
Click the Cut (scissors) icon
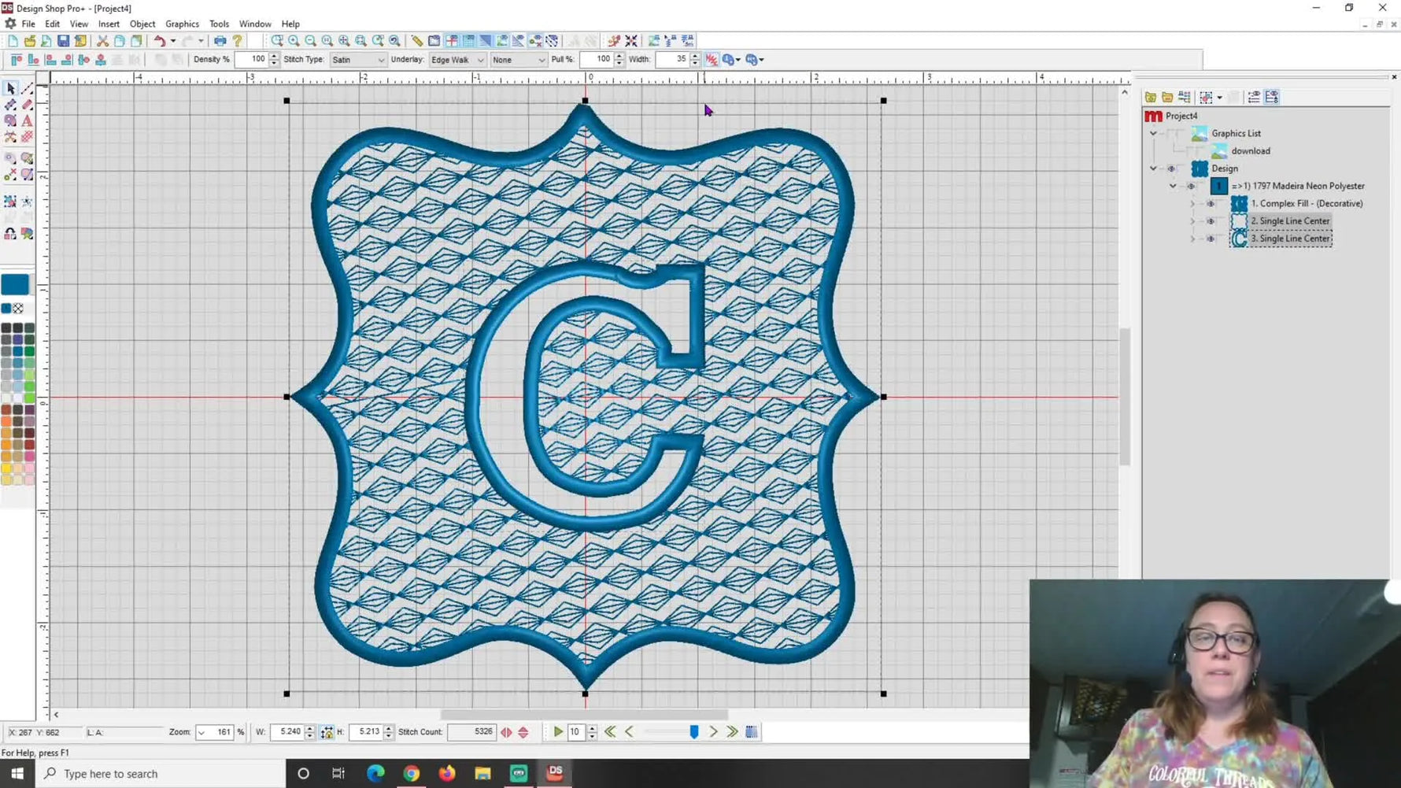pyautogui.click(x=102, y=41)
